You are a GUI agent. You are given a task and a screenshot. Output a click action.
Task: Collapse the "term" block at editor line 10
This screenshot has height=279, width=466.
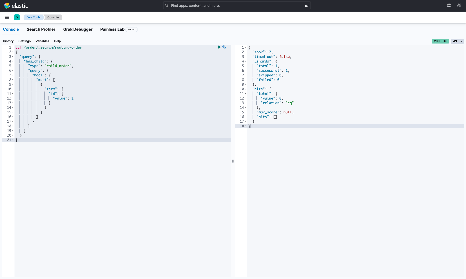pyautogui.click(x=13, y=89)
